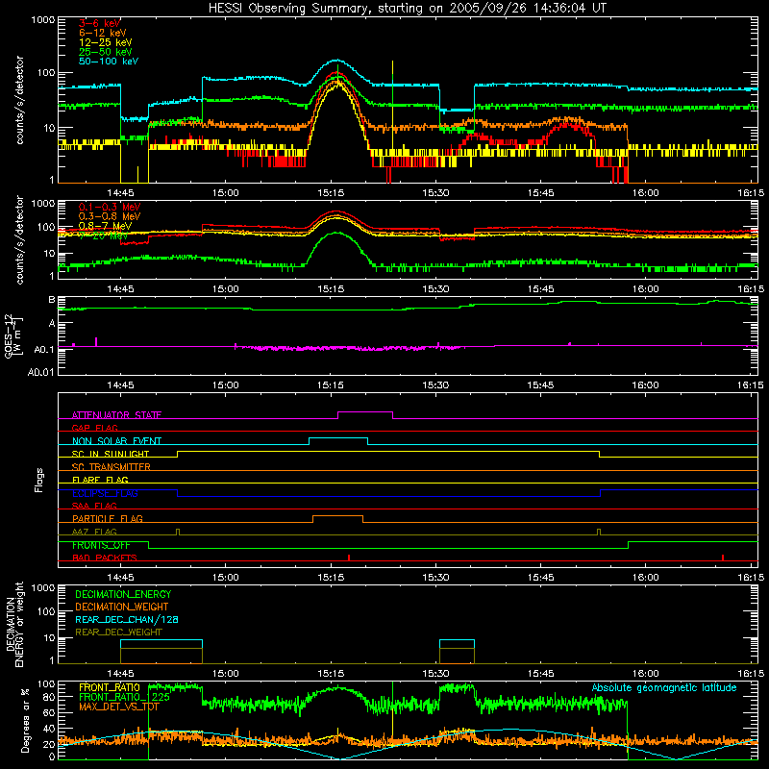Click the 15:45 tick under the keV panel
The height and width of the screenshot is (769, 769).
540,193
